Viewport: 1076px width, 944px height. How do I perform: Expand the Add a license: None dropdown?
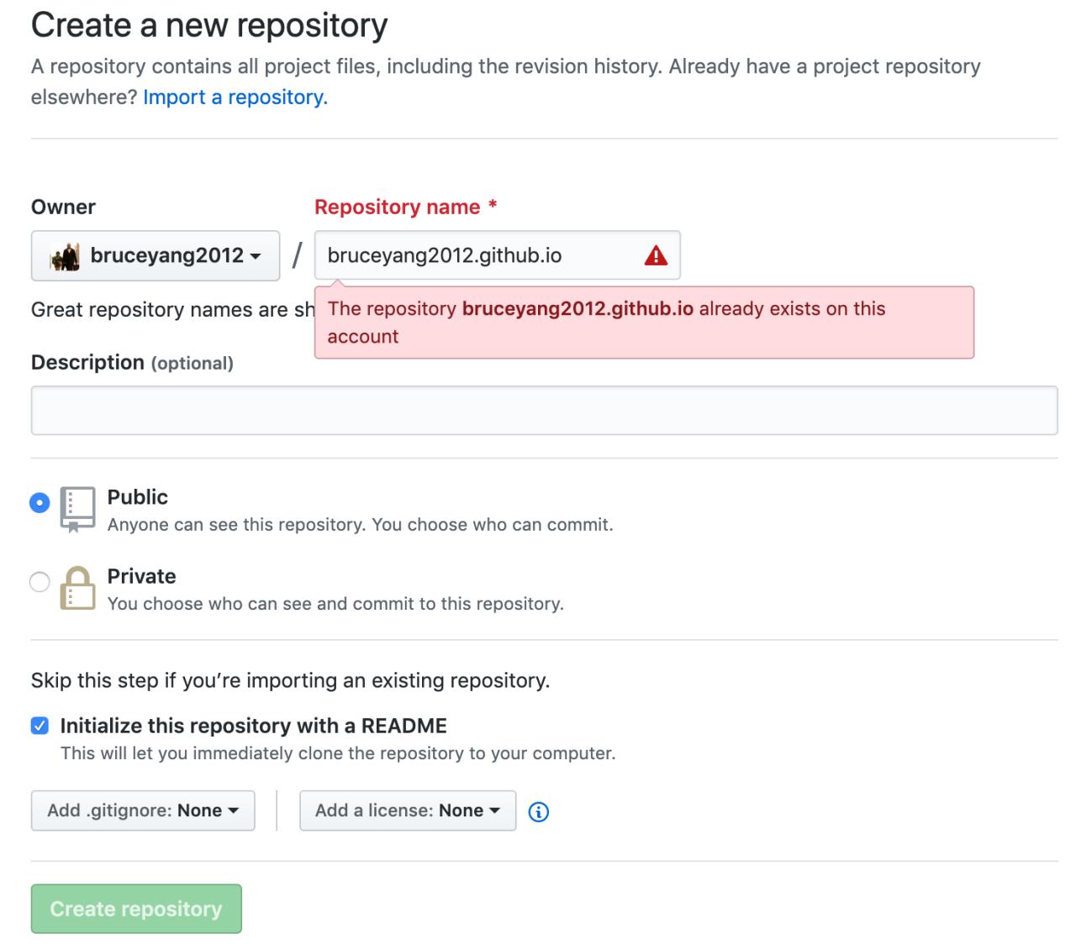click(x=408, y=810)
